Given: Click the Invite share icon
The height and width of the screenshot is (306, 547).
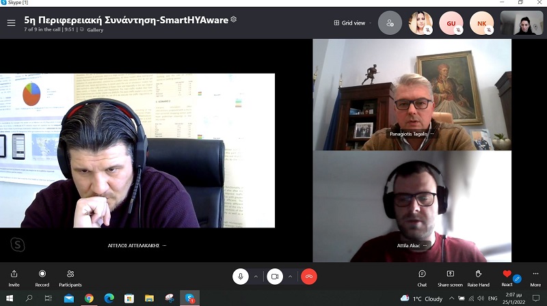Looking at the screenshot, I should pyautogui.click(x=14, y=274).
